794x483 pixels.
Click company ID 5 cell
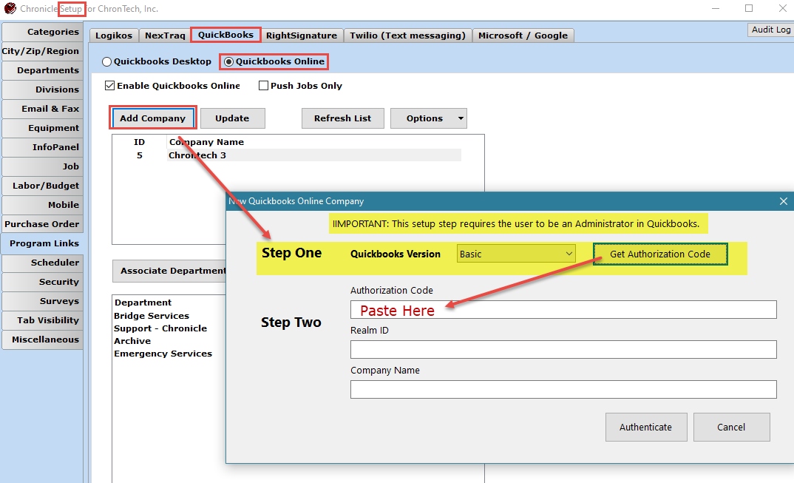139,155
